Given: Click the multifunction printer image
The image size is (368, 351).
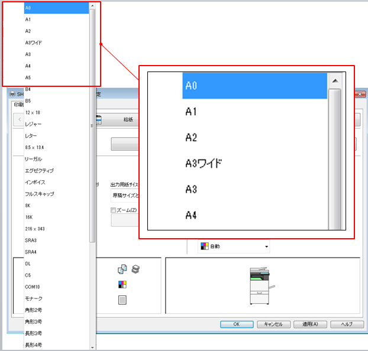Looking at the screenshot, I should [x=262, y=285].
